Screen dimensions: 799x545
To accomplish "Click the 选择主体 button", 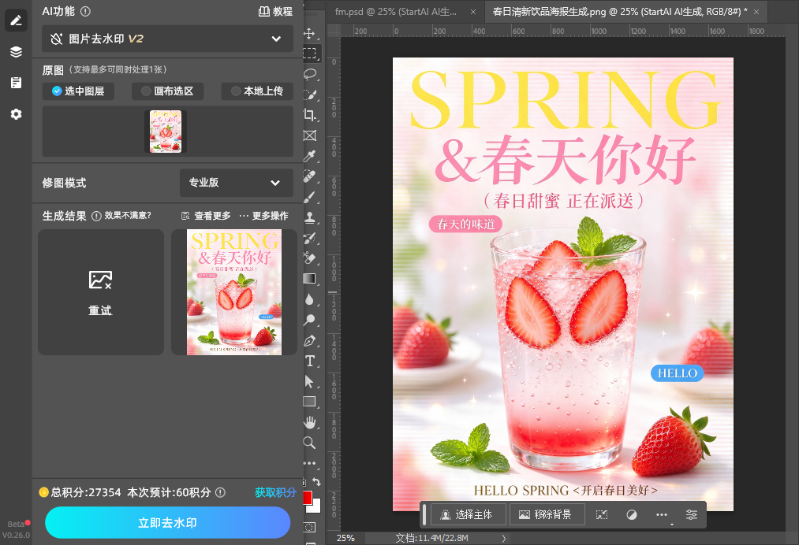I will coord(469,515).
